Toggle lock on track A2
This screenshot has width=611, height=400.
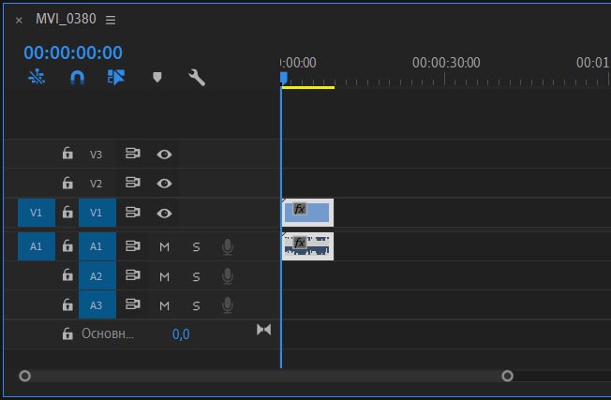pos(67,275)
